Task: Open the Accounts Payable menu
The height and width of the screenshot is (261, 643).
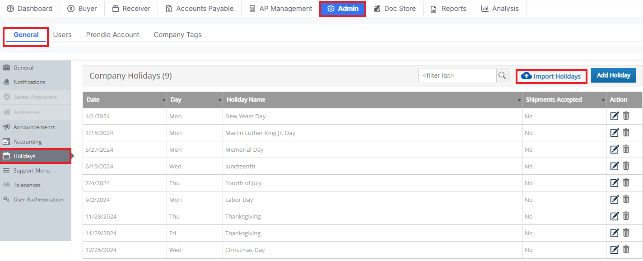Action: (x=200, y=9)
